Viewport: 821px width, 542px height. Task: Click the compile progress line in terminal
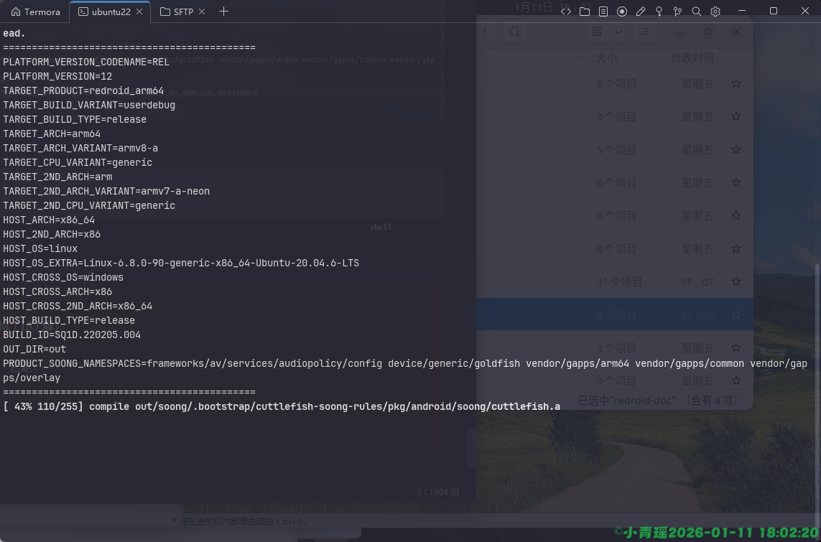[x=280, y=406]
